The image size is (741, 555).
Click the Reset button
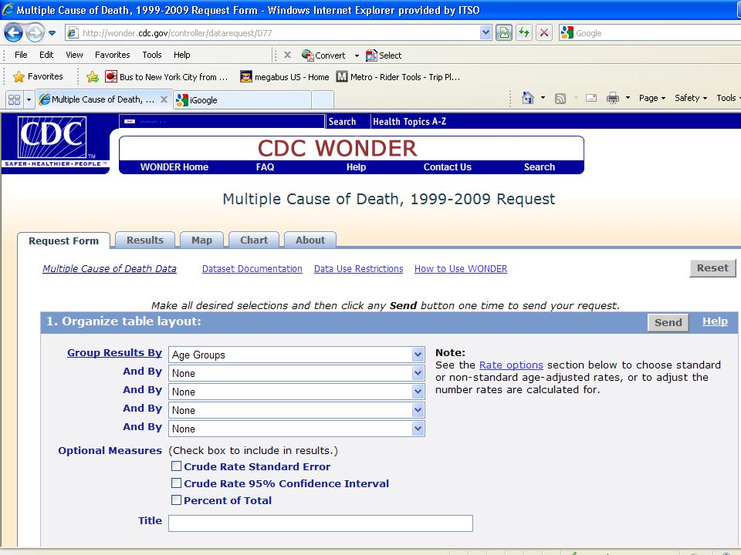coord(712,268)
